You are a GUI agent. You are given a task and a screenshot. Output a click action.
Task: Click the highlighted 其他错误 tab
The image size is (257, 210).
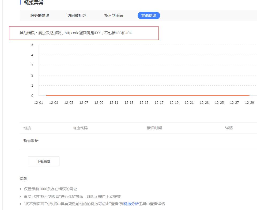[x=149, y=16]
